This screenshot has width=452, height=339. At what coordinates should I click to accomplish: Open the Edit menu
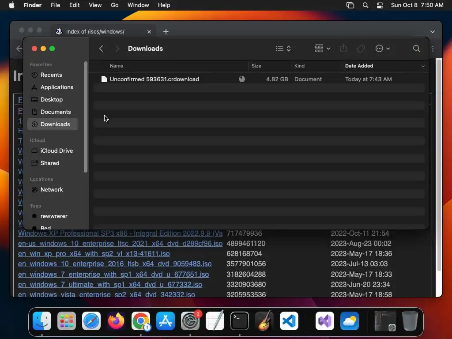(74, 5)
